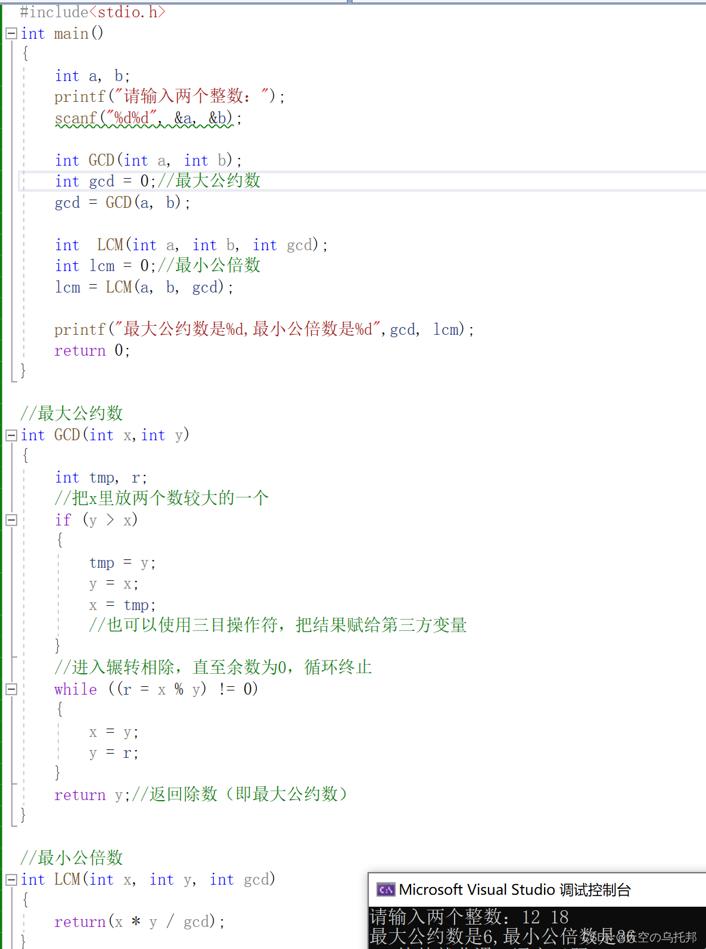Click the printf line printing gcd and lcm

(265, 329)
